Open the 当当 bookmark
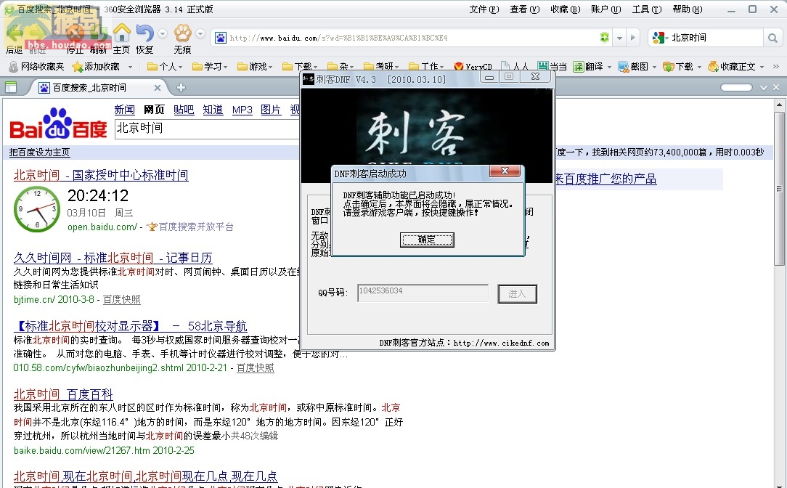This screenshot has height=488, width=787. [552, 66]
